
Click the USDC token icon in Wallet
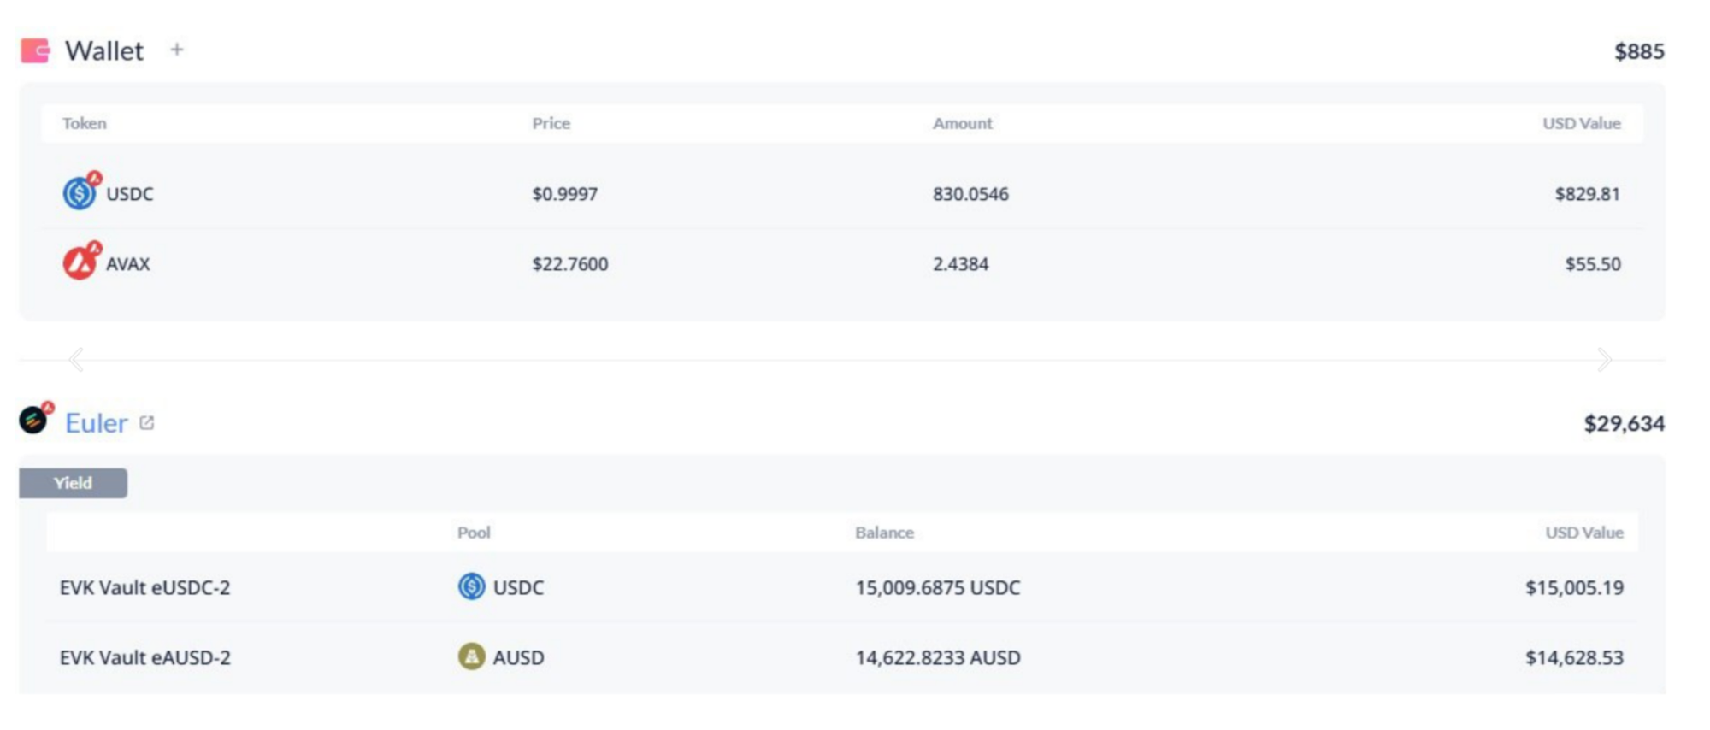tap(80, 193)
